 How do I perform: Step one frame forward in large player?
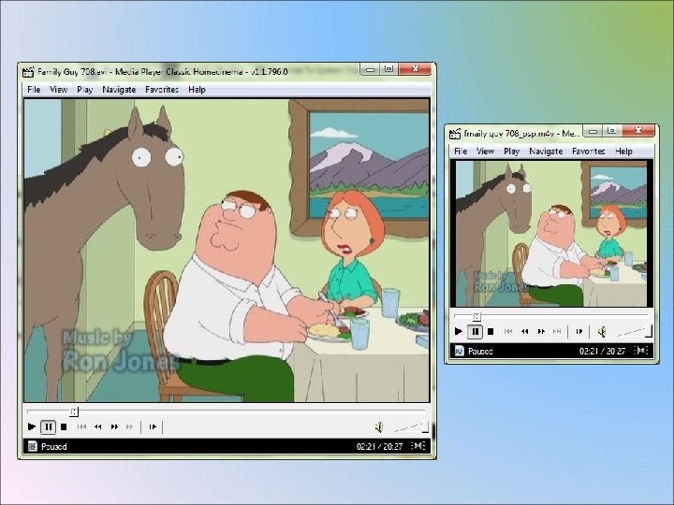pyautogui.click(x=153, y=426)
